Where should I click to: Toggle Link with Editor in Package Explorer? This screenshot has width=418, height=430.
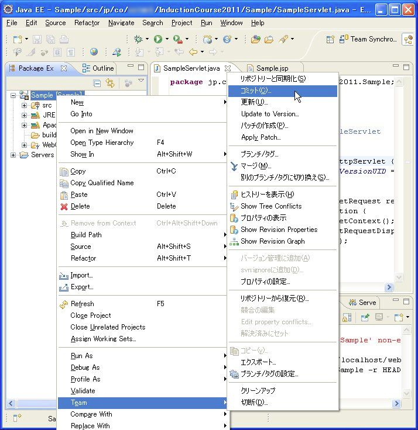(x=111, y=83)
